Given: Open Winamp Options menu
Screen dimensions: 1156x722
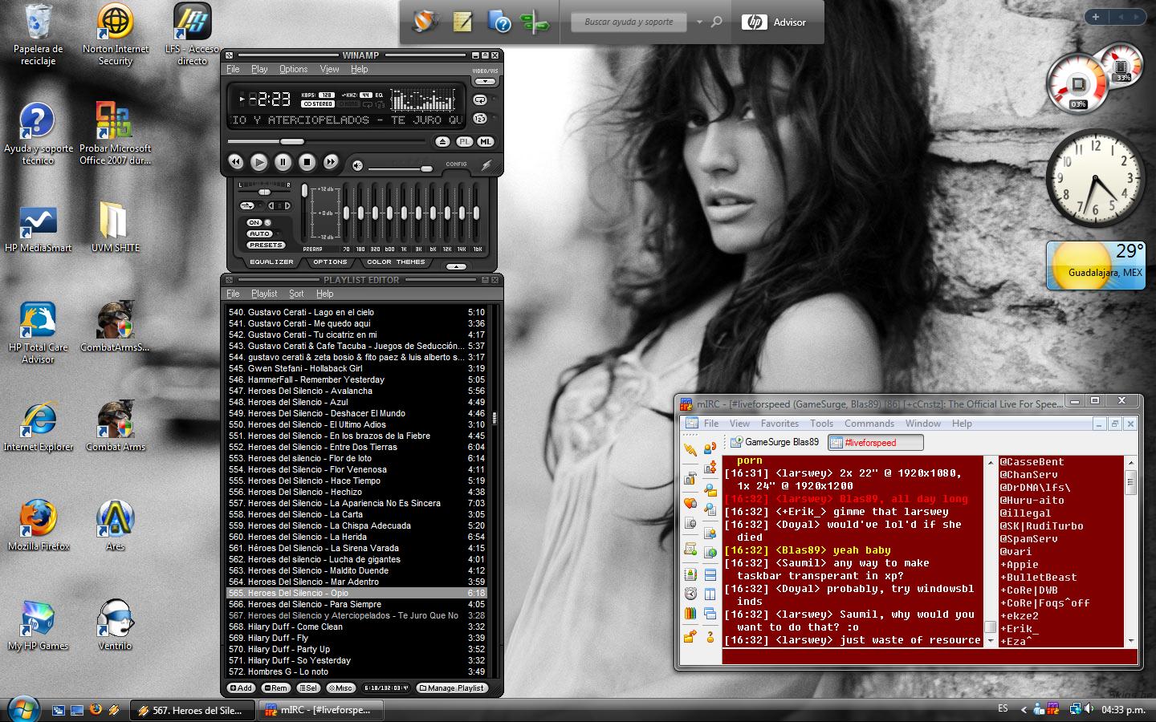Looking at the screenshot, I should click(294, 69).
